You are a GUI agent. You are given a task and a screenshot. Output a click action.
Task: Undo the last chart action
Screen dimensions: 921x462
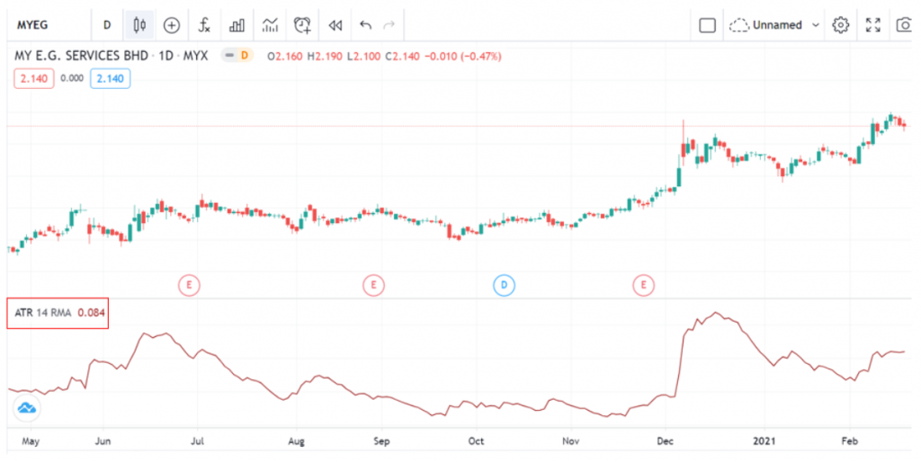[x=365, y=25]
